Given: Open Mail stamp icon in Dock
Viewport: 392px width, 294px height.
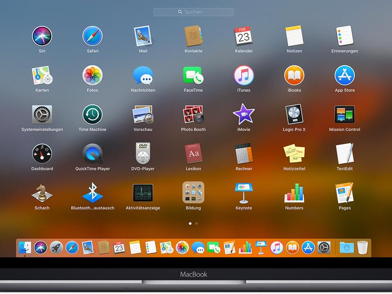Looking at the screenshot, I should click(x=88, y=248).
